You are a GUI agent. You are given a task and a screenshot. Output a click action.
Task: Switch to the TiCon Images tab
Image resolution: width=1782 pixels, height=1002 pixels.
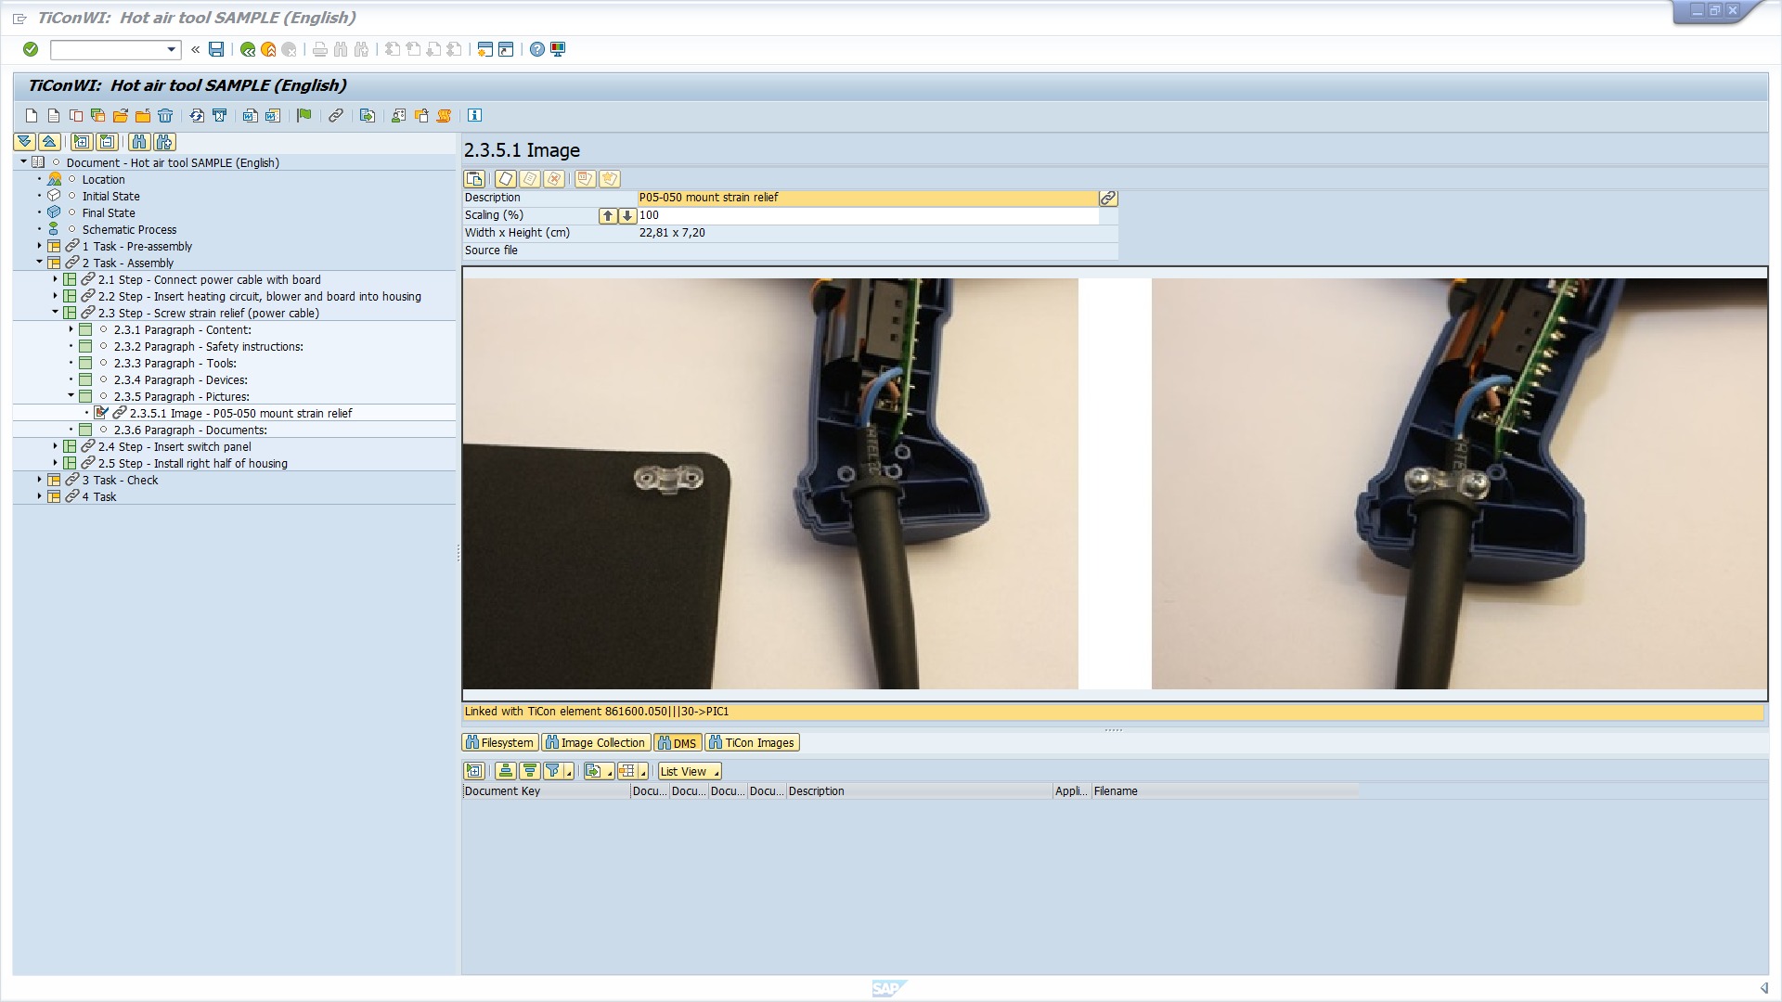pos(752,743)
